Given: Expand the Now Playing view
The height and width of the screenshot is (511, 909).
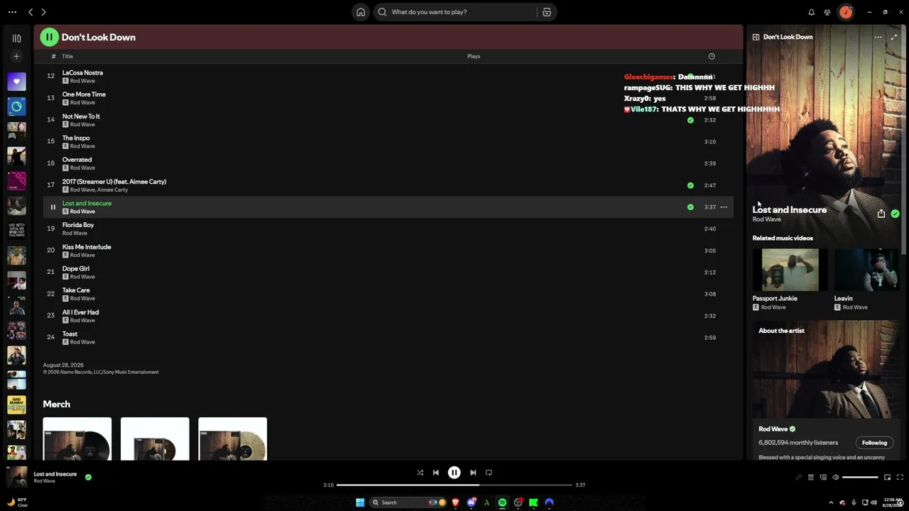Looking at the screenshot, I should tap(893, 37).
